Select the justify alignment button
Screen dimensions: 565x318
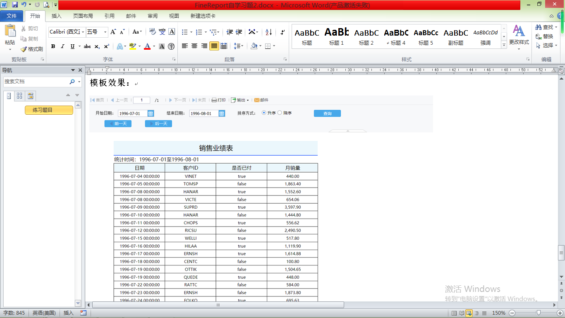point(214,46)
